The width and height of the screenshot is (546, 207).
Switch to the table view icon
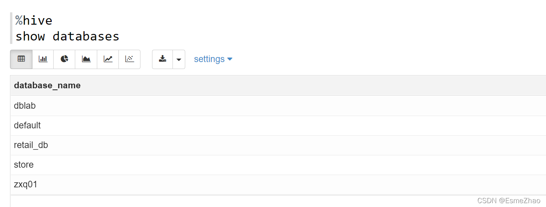tap(21, 59)
